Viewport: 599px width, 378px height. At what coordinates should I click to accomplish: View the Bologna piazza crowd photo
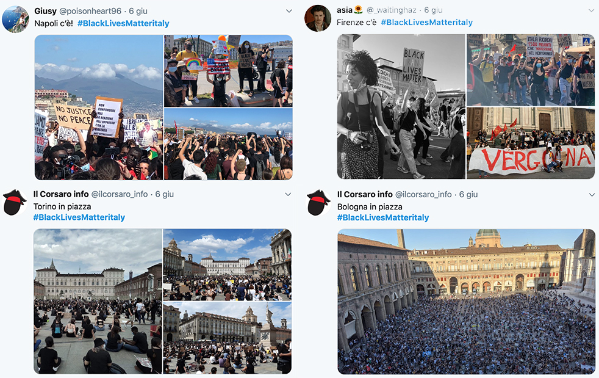pos(467,302)
